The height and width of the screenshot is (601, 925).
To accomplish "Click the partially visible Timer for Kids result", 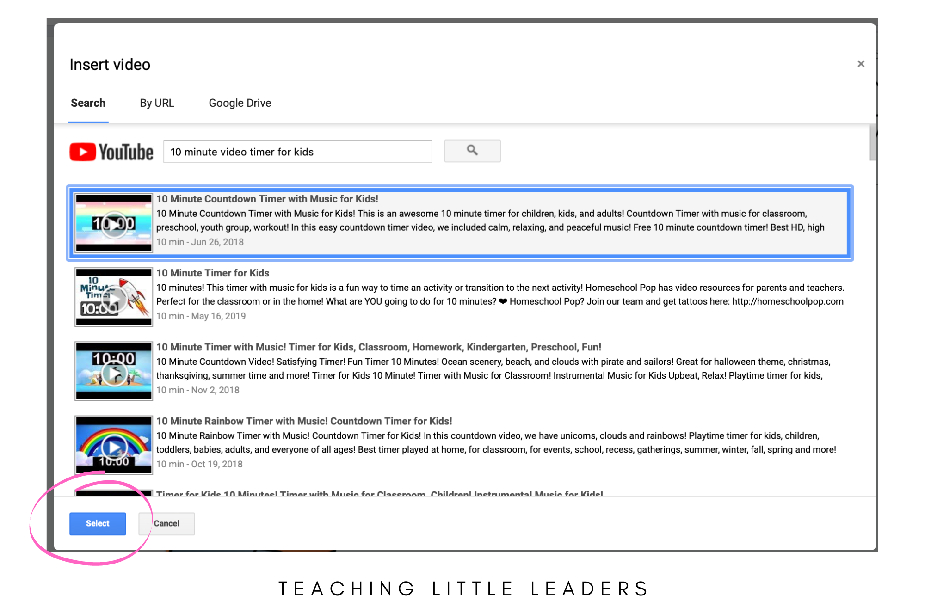I will [379, 493].
